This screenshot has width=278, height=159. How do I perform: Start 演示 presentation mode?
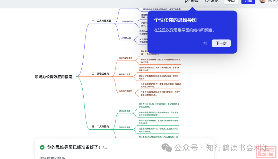click(212, 1)
